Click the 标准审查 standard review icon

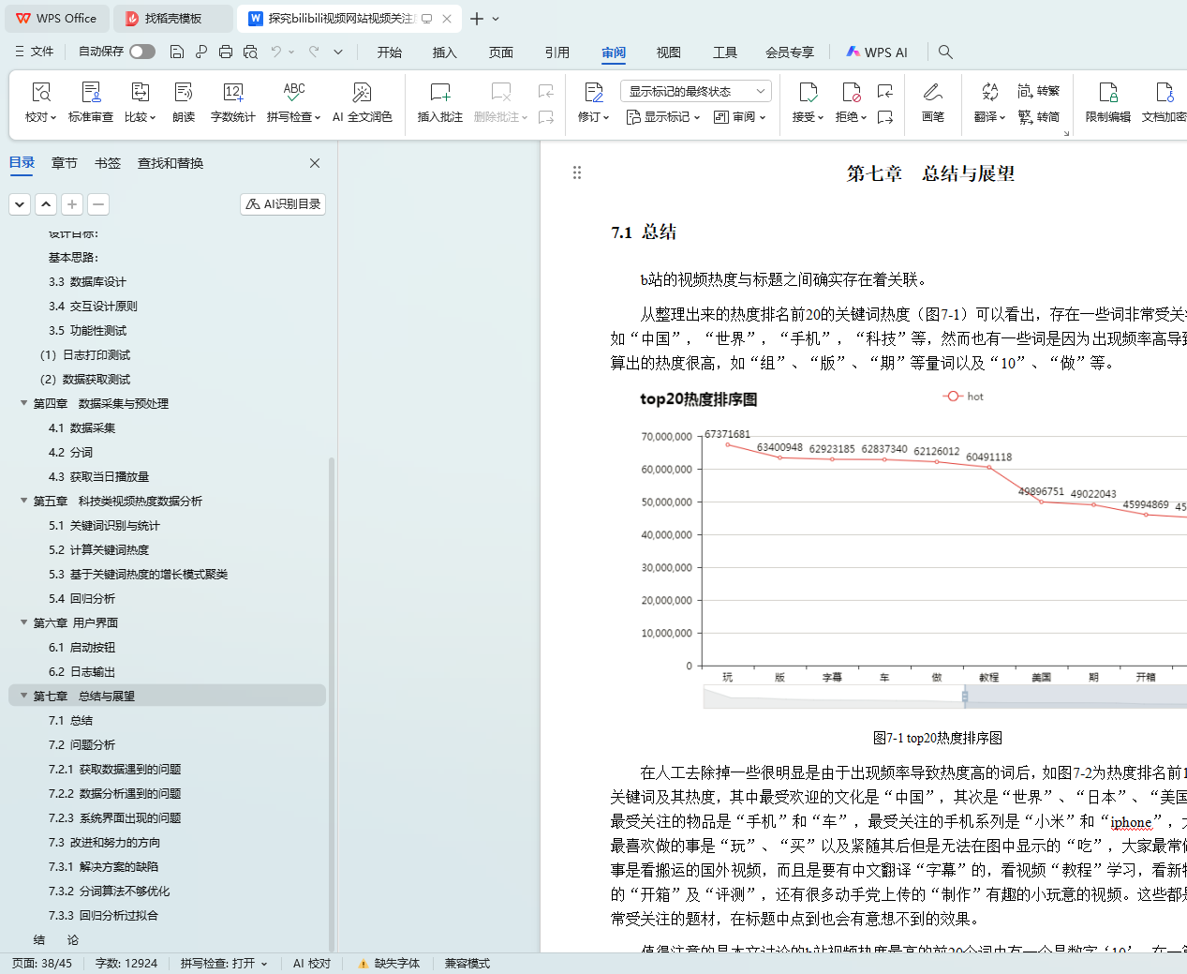[x=91, y=93]
